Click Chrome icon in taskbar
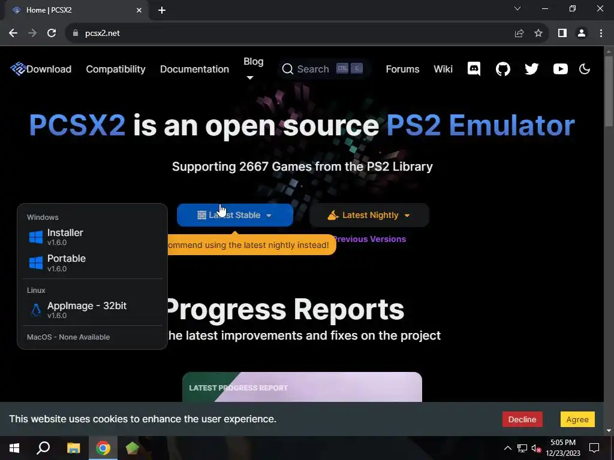614x460 pixels. click(103, 448)
